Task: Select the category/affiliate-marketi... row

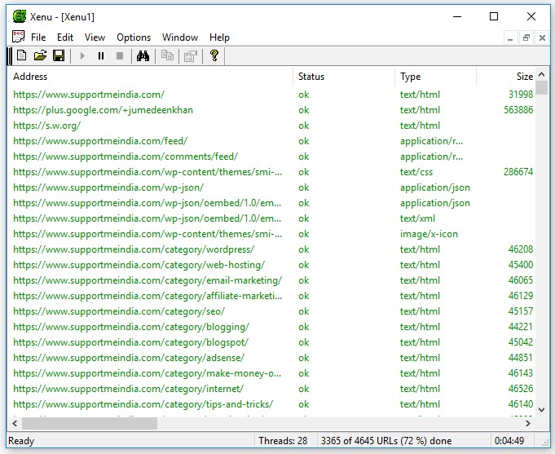Action: click(271, 296)
